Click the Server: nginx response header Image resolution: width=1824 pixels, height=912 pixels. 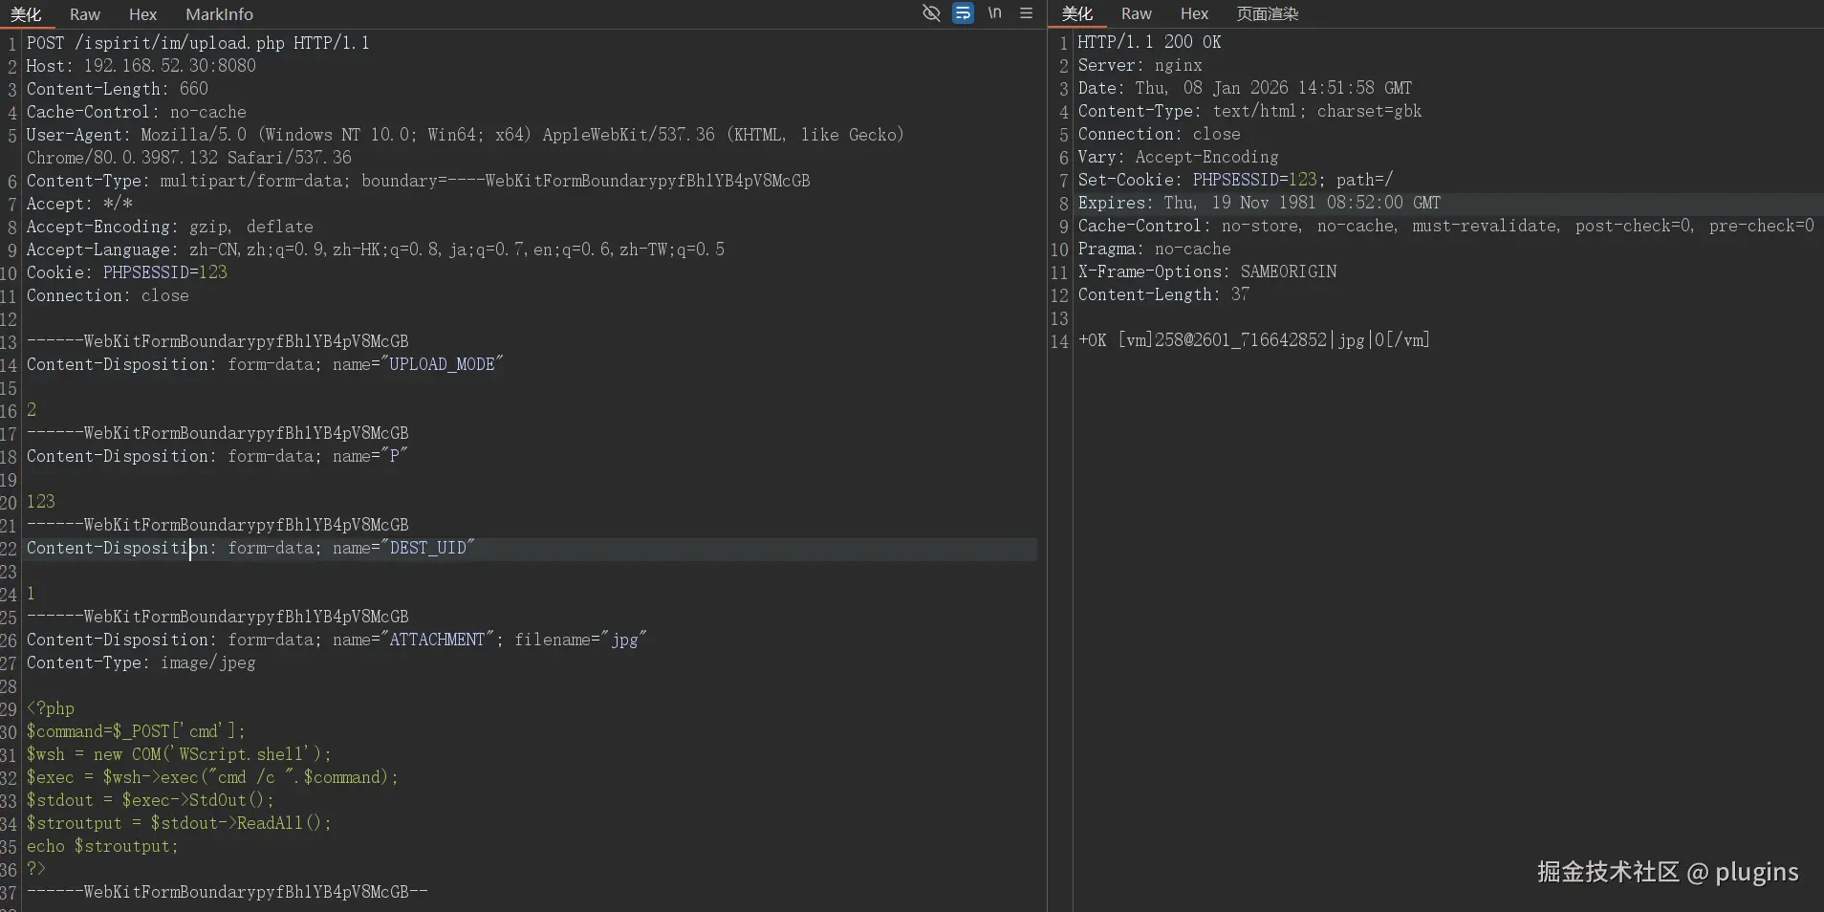pos(1140,65)
